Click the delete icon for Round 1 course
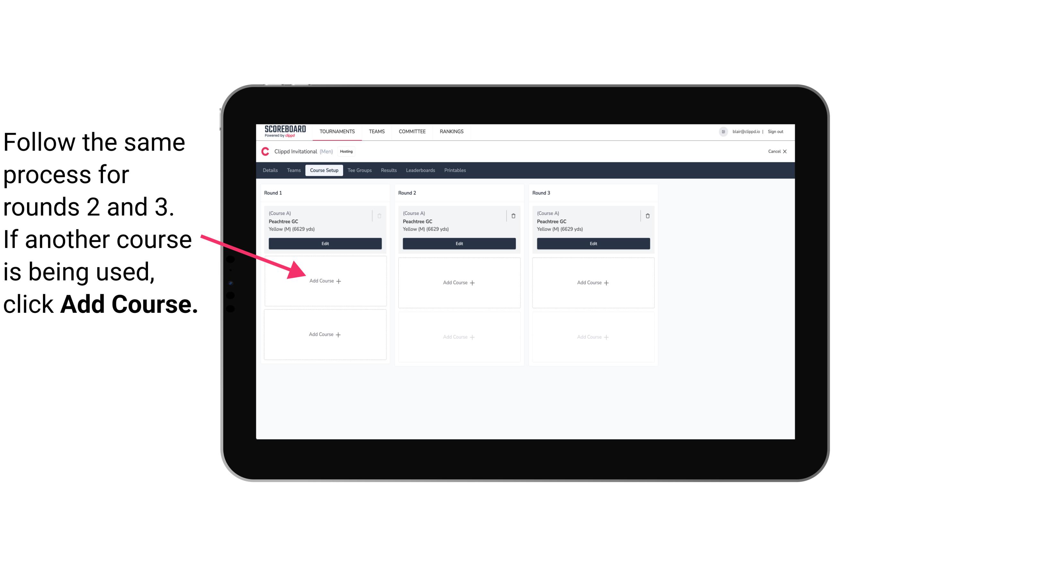 [x=380, y=216]
